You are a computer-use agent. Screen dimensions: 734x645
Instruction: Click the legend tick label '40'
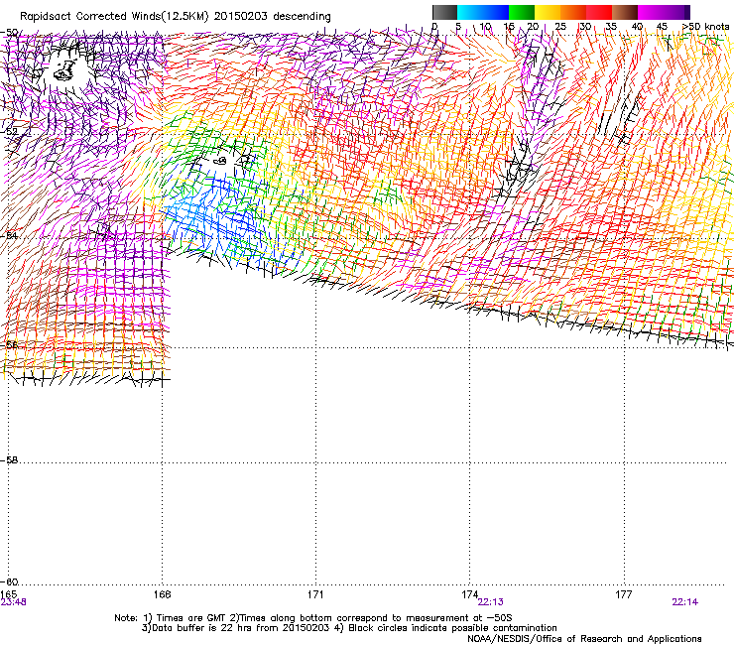[x=637, y=27]
